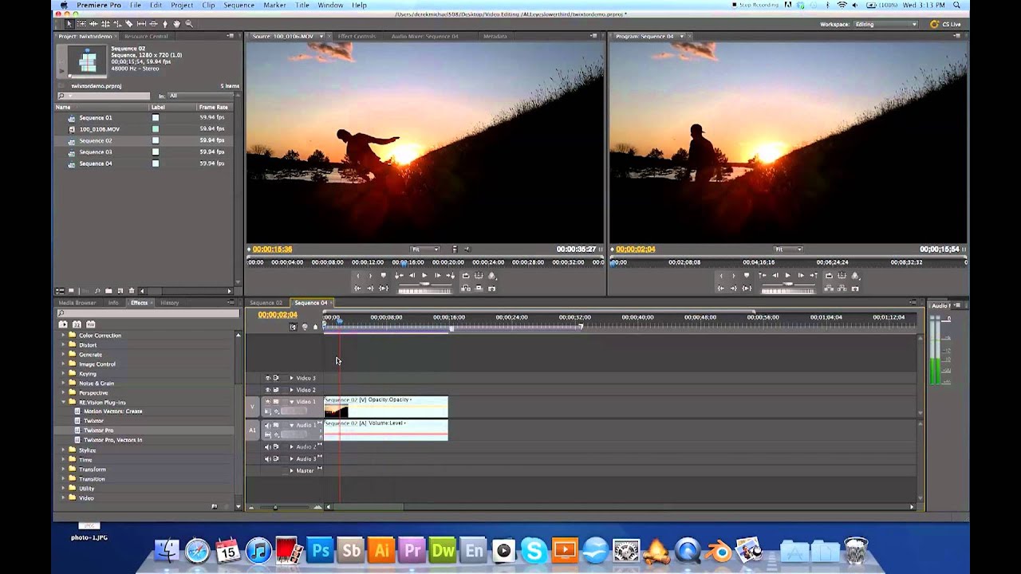Open the Spotlight search icon in menu bar

956,5
